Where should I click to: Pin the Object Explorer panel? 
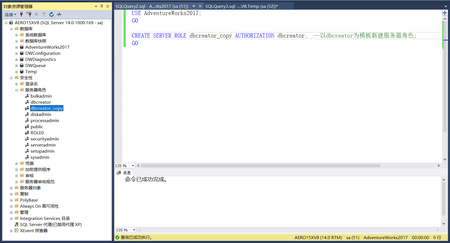(102, 6)
